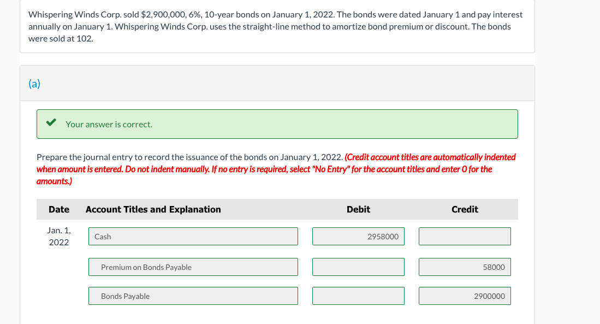Click the Credit column header
This screenshot has width=600, height=324.
465,209
